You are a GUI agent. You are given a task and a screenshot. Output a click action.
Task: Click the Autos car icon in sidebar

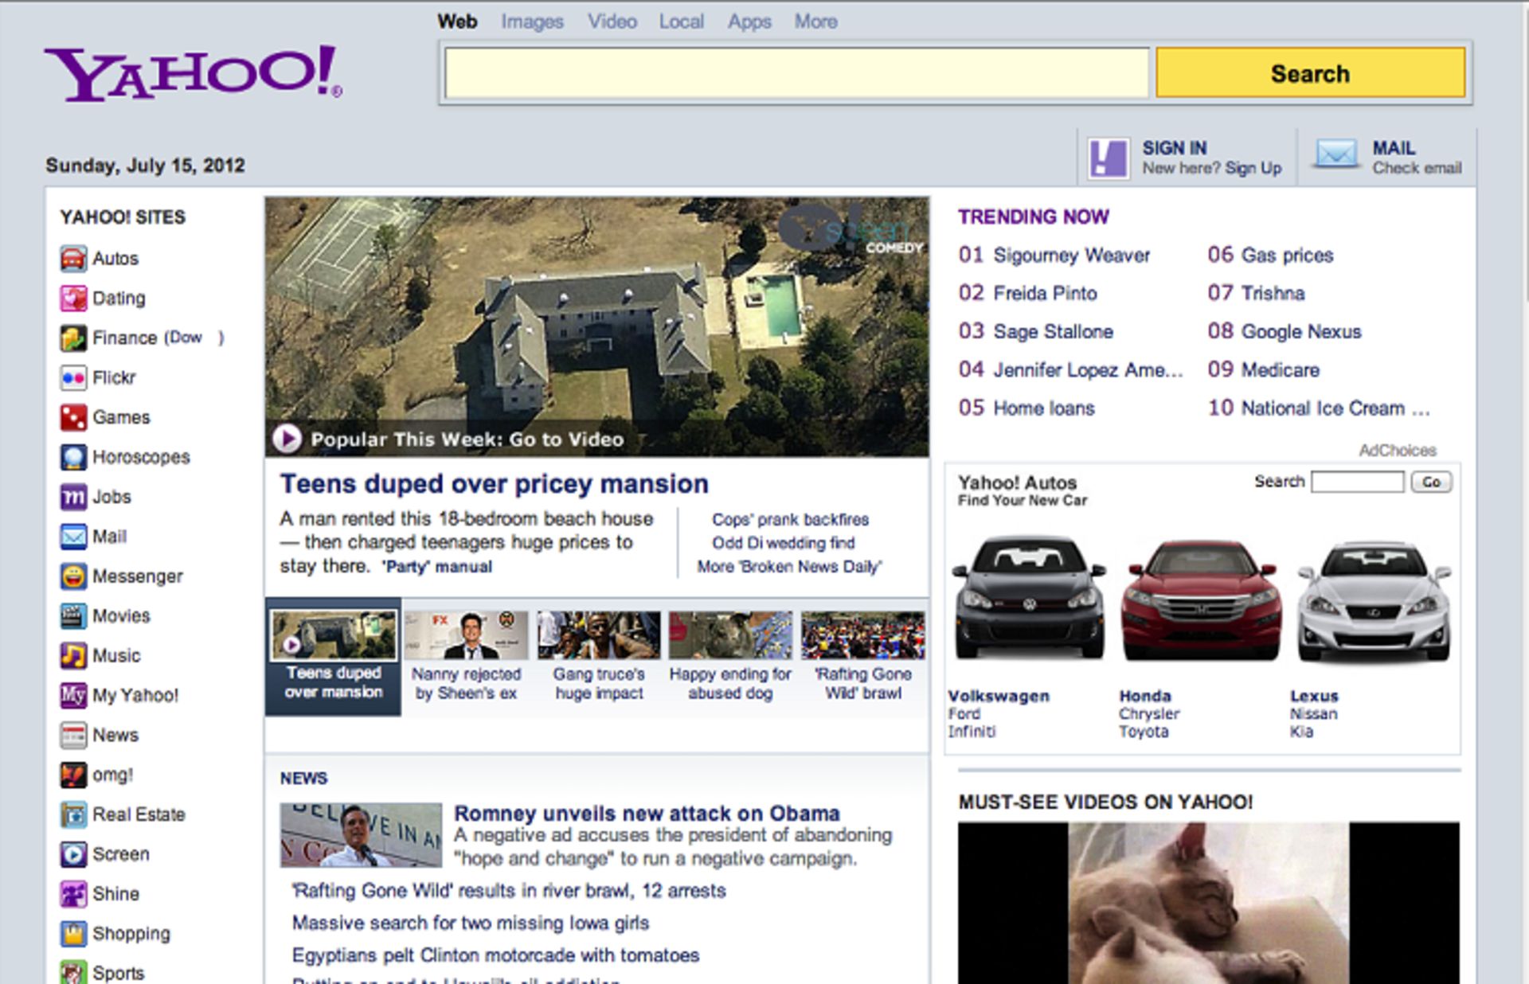[x=72, y=259]
